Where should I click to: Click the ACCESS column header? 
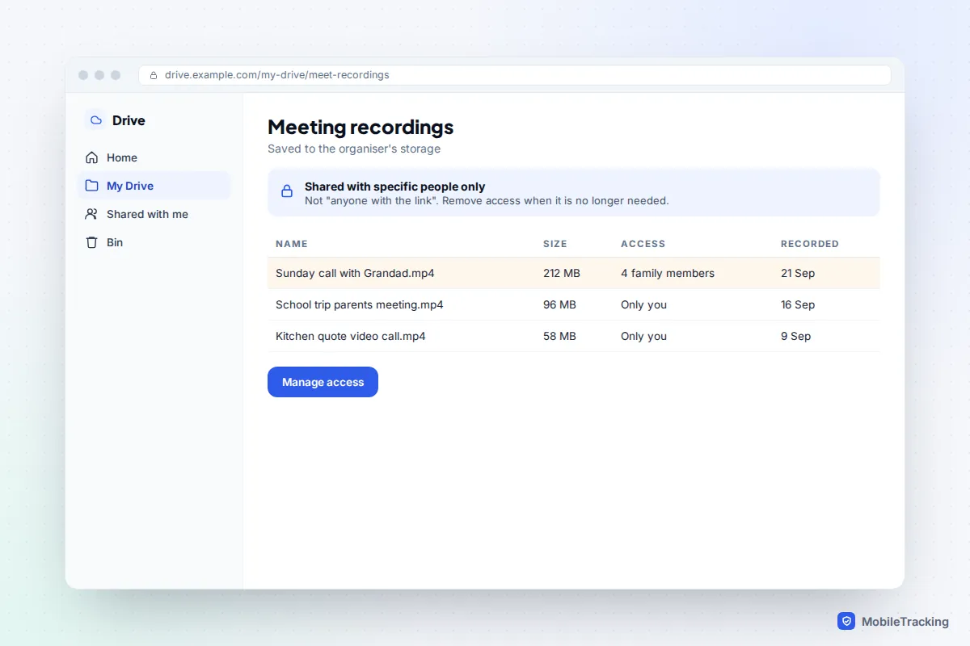click(x=643, y=244)
